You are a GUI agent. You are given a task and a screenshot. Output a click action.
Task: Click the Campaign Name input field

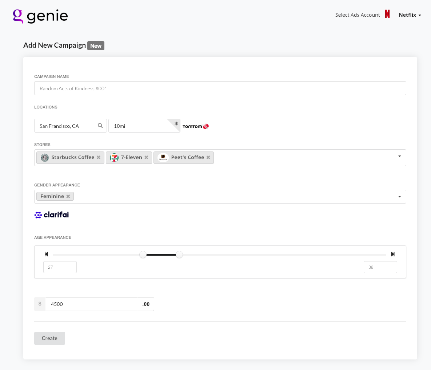[x=220, y=88]
